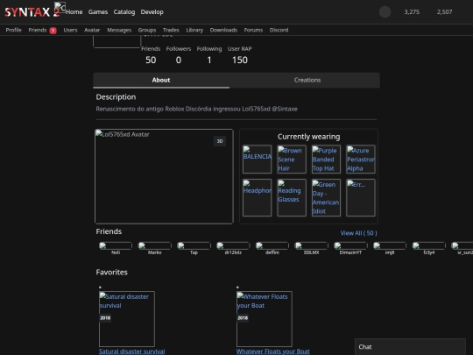This screenshot has height=355, width=473.
Task: Open Brown Scene Hair item
Action: [x=292, y=159]
